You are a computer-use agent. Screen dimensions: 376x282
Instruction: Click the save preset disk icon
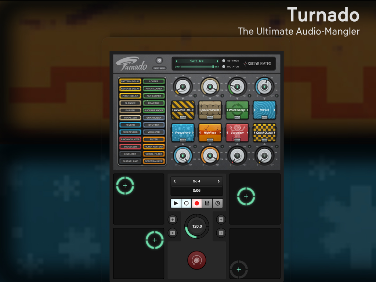click(207, 203)
